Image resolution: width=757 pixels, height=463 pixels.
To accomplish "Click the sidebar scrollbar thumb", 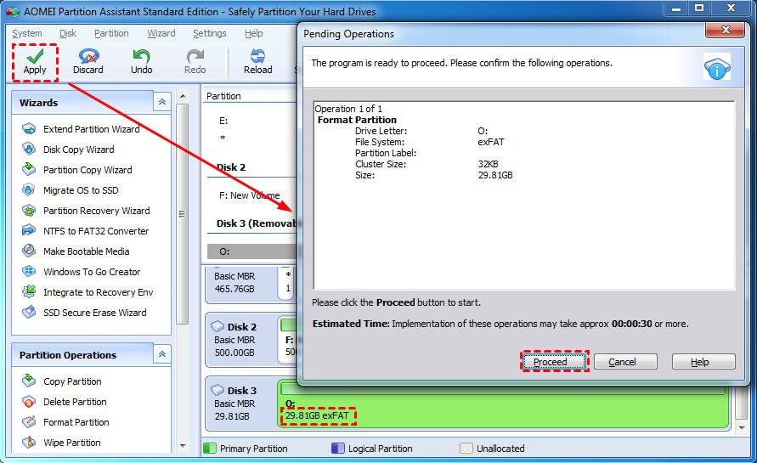I will click(x=183, y=214).
